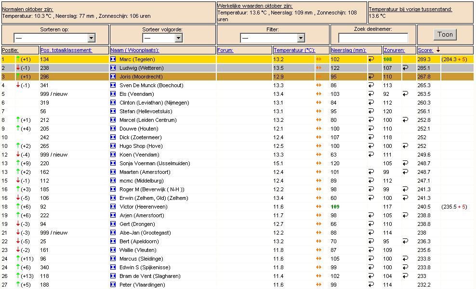Open the 'Sorteren op' dropdown

click(x=54, y=38)
